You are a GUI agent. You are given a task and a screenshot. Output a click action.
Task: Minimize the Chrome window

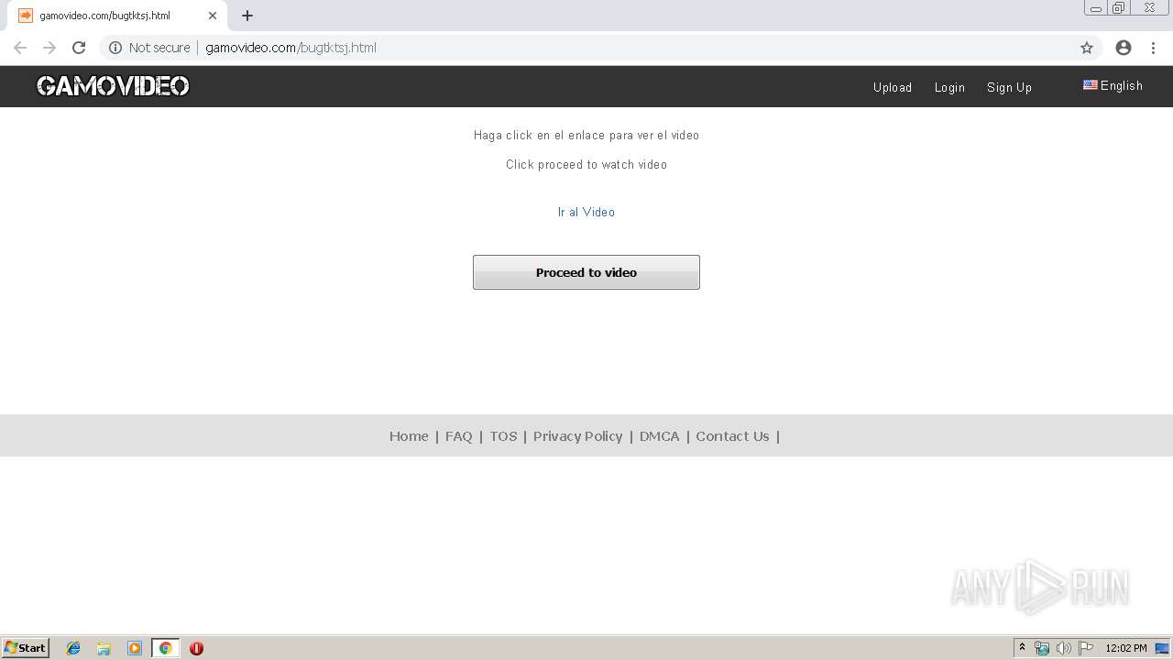pos(1096,8)
